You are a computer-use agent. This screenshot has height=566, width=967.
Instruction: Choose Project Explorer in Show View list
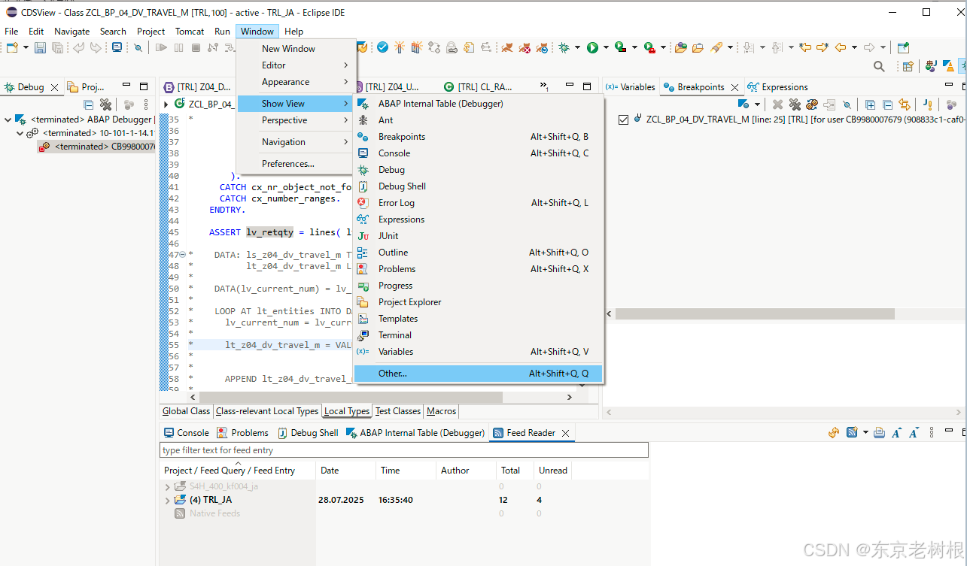[x=479, y=302]
